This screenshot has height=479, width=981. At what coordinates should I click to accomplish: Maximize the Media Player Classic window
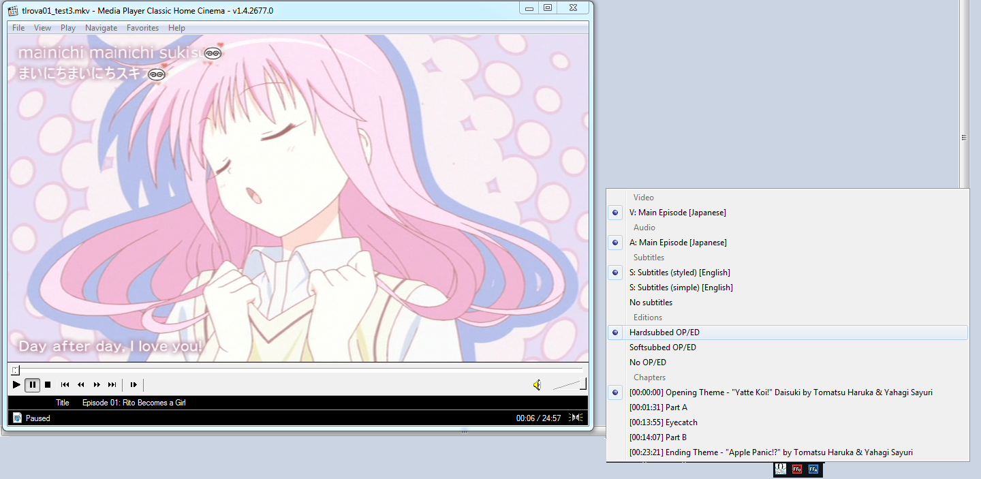[x=548, y=8]
